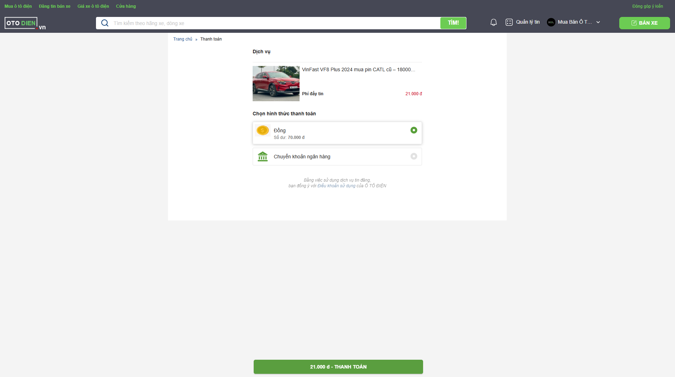Click the edit icon in BÁN XE button
675x377 pixels.
[x=634, y=23]
